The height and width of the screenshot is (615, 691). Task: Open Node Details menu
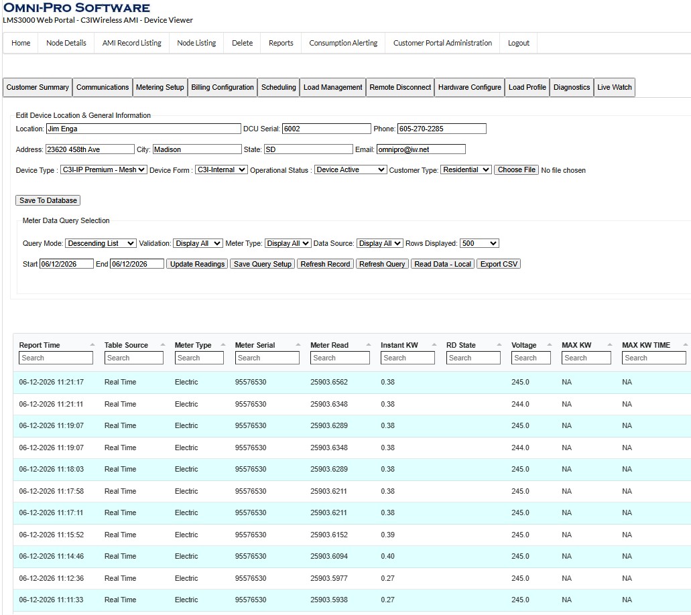pos(66,43)
